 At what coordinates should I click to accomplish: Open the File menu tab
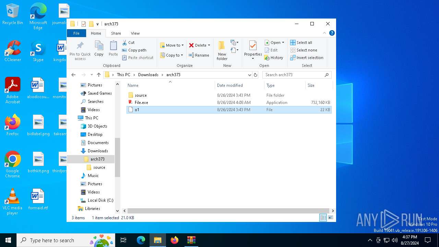point(76,33)
